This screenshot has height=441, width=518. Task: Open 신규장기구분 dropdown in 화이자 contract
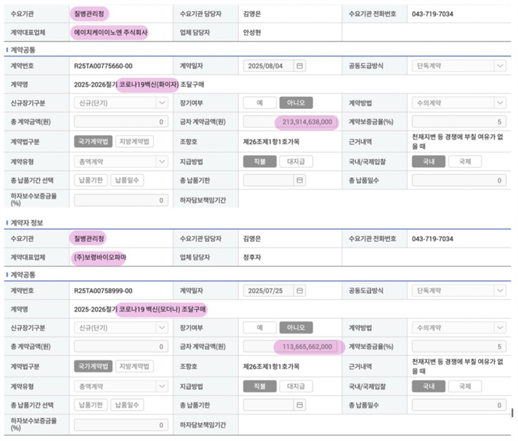coord(121,103)
